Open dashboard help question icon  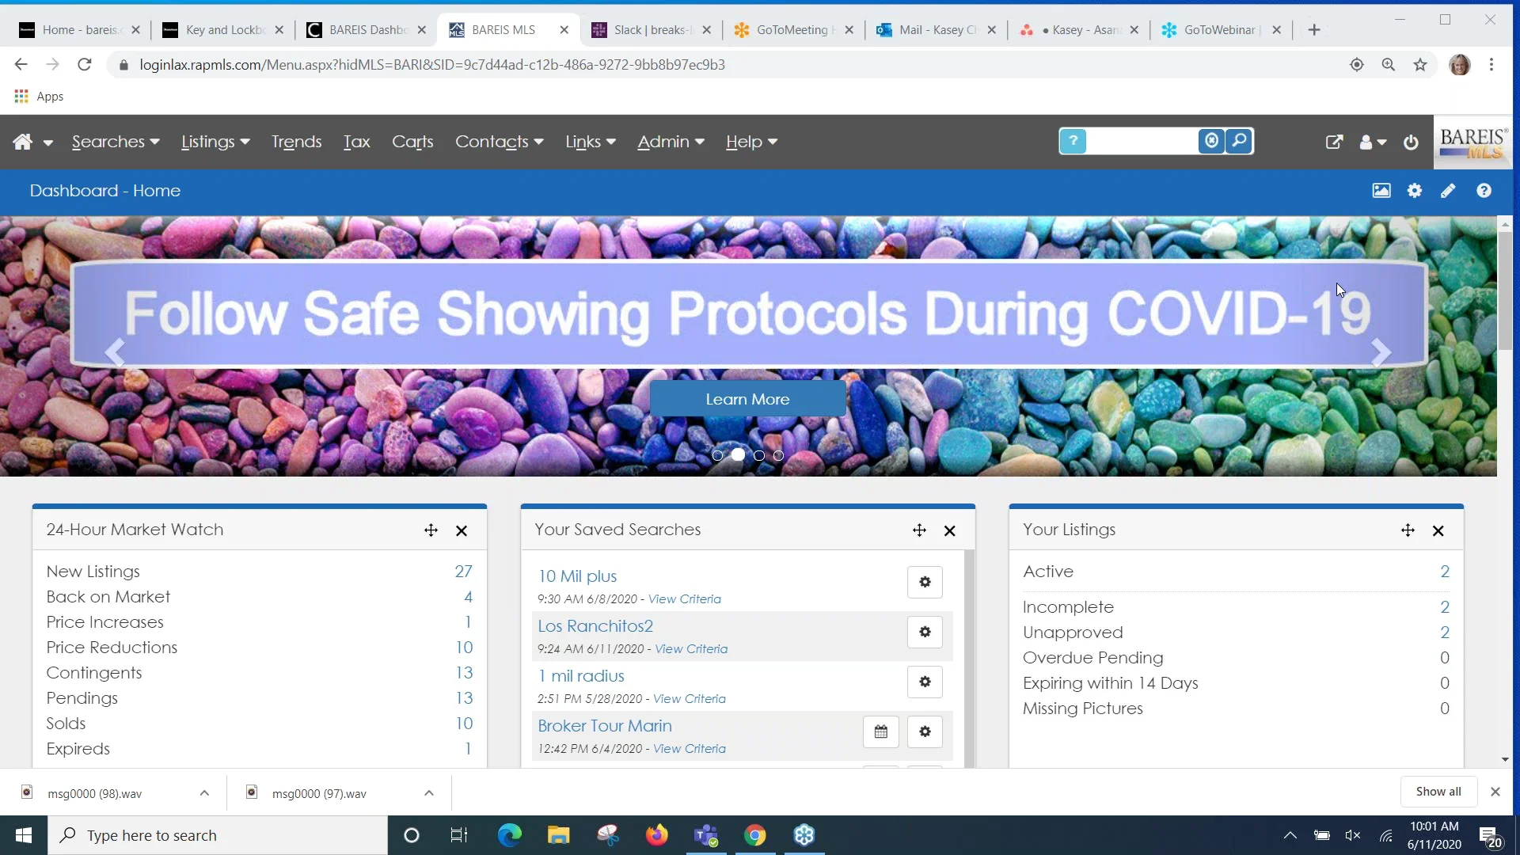(1484, 191)
